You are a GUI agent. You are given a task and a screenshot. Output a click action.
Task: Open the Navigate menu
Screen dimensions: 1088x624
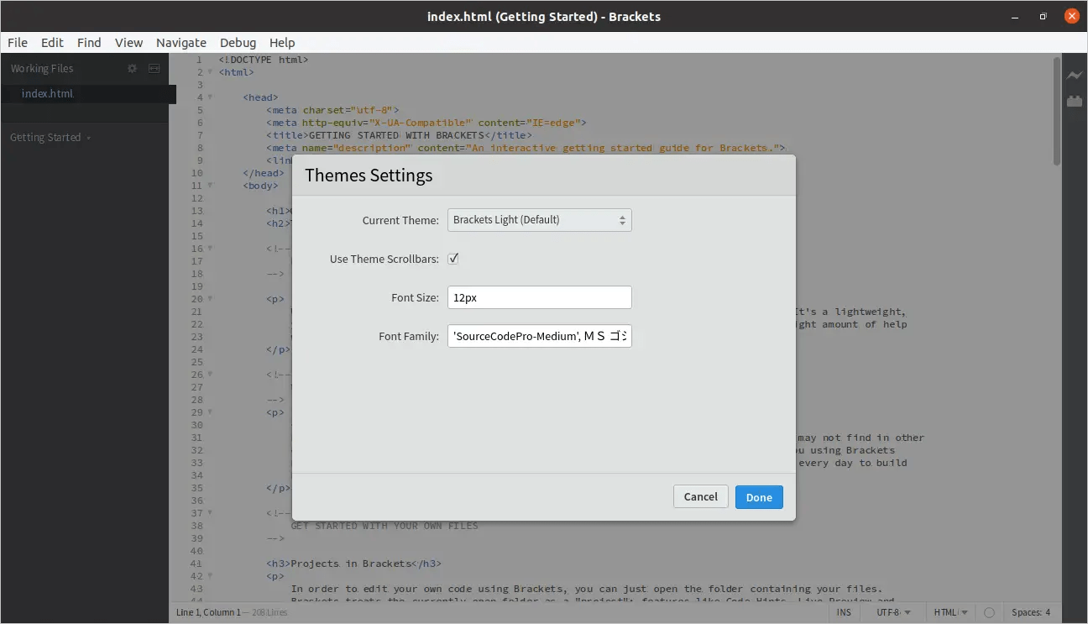[181, 43]
